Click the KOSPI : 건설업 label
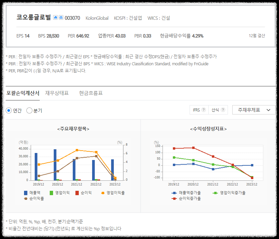The height and width of the screenshot is (239, 279). pos(128,18)
